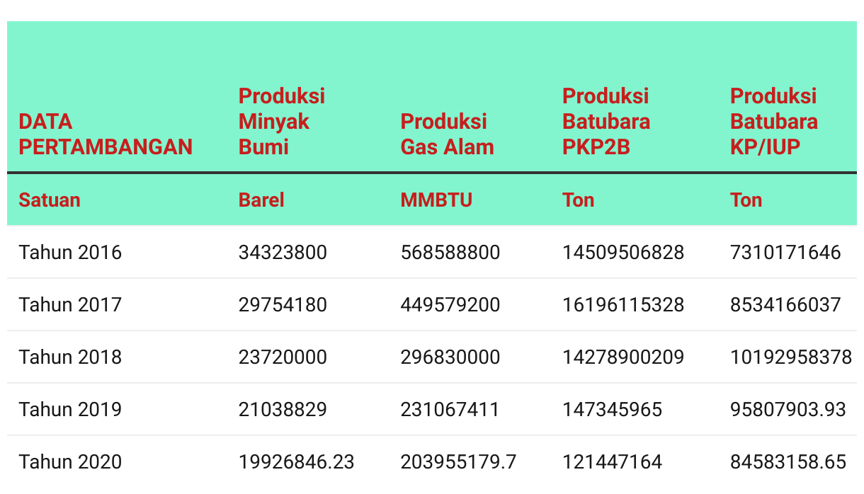The width and height of the screenshot is (864, 494).
Task: Click the Tahun 2018 row label
Action: tap(70, 357)
